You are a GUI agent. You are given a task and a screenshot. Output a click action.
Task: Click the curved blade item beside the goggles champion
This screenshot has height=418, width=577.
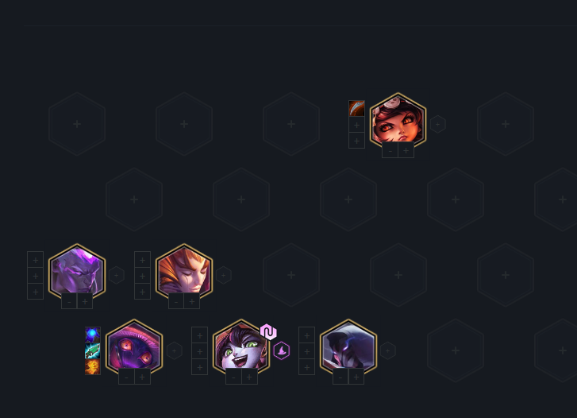click(x=356, y=108)
